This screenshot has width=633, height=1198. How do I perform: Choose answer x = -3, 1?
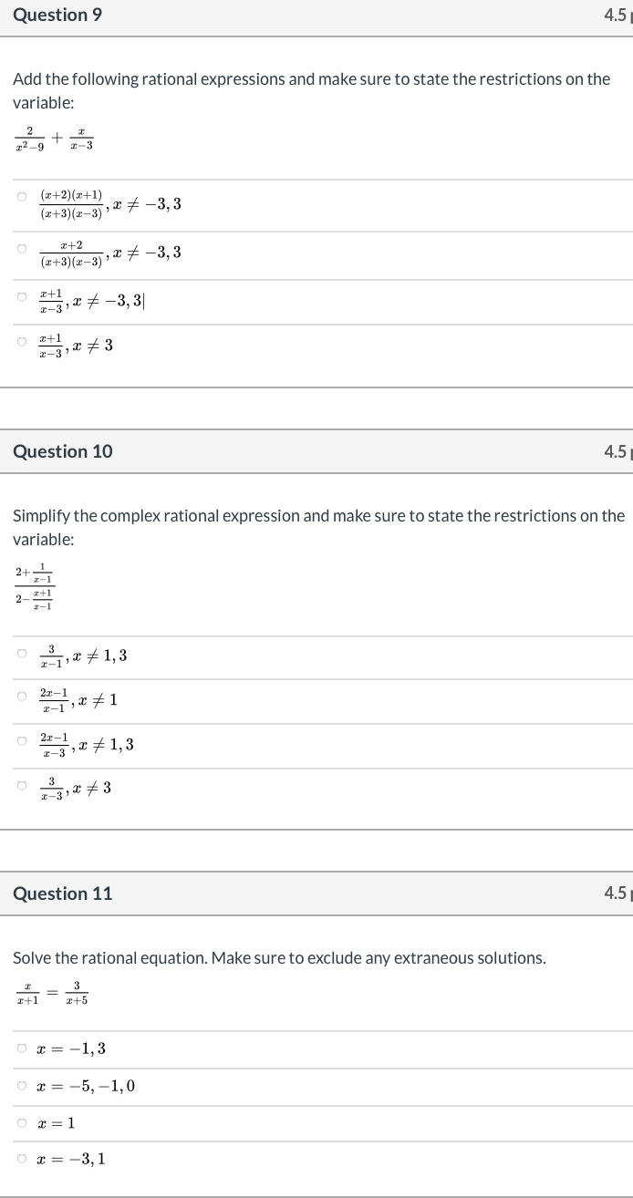click(x=21, y=1158)
